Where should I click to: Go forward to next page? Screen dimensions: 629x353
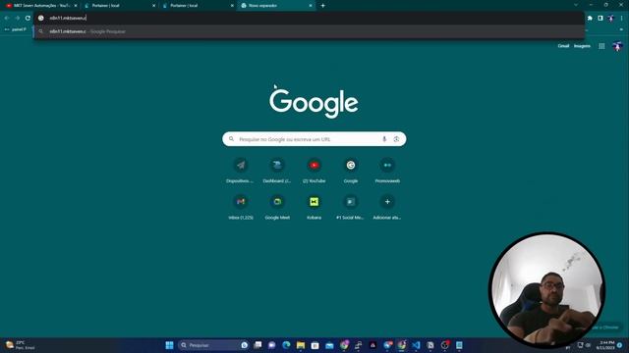(x=18, y=18)
